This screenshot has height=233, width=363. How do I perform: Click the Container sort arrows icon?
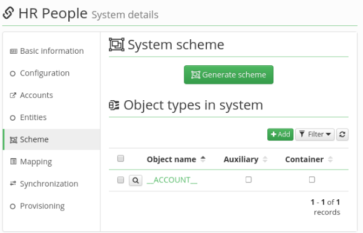coord(330,159)
